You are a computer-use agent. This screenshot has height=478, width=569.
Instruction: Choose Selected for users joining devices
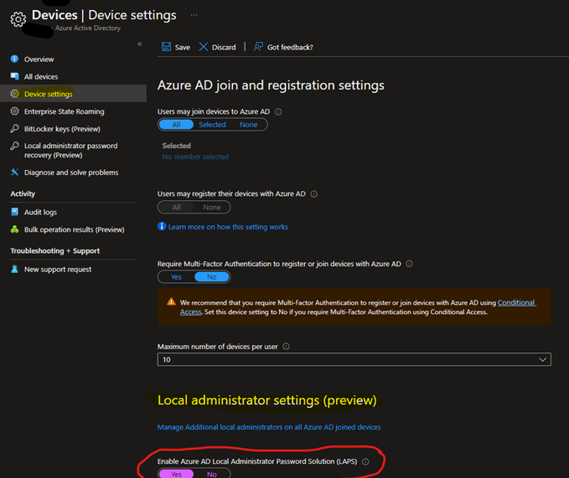[x=212, y=124]
